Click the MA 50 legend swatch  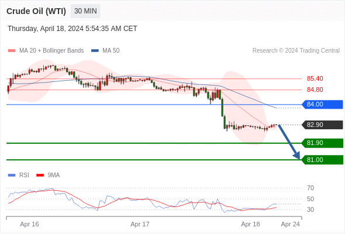[x=95, y=51]
